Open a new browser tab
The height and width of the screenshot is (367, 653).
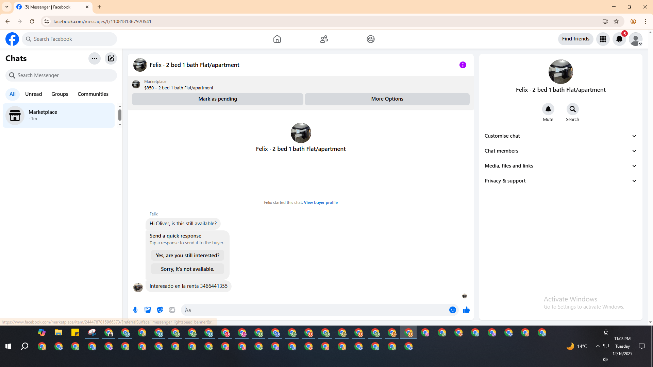tap(99, 7)
